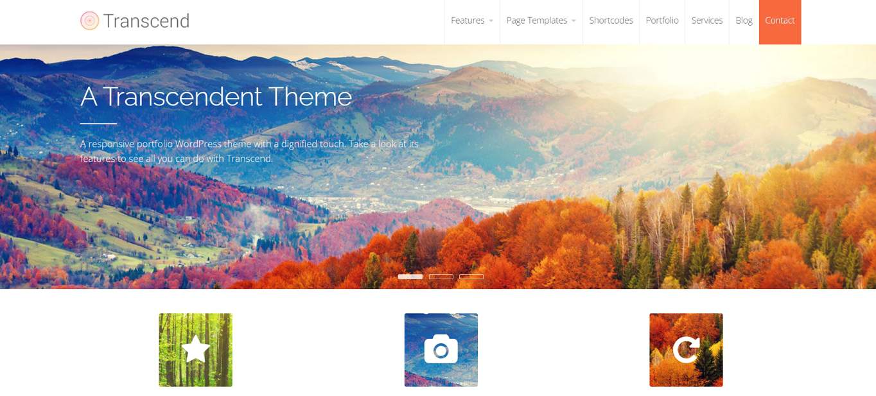
Task: Open the Portfolio page
Action: pyautogui.click(x=662, y=21)
